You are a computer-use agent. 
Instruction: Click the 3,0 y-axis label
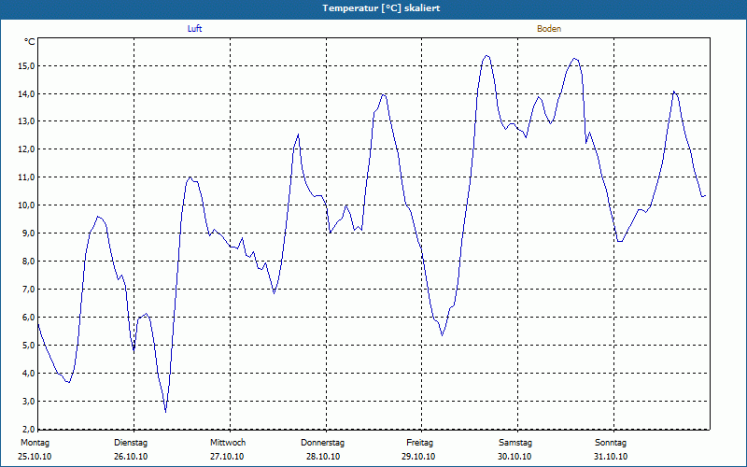click(28, 402)
